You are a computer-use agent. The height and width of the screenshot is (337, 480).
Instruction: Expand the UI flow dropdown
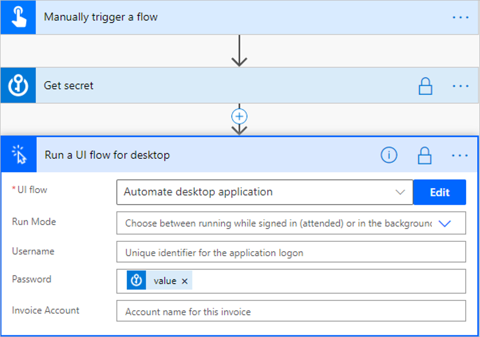click(x=400, y=193)
